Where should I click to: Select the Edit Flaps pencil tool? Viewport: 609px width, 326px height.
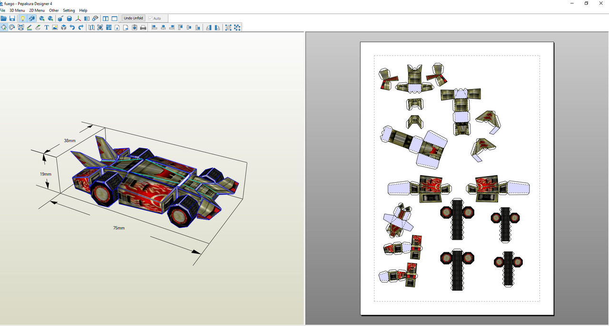point(29,28)
